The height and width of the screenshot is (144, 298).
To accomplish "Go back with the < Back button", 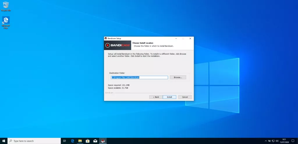I will click(x=156, y=97).
